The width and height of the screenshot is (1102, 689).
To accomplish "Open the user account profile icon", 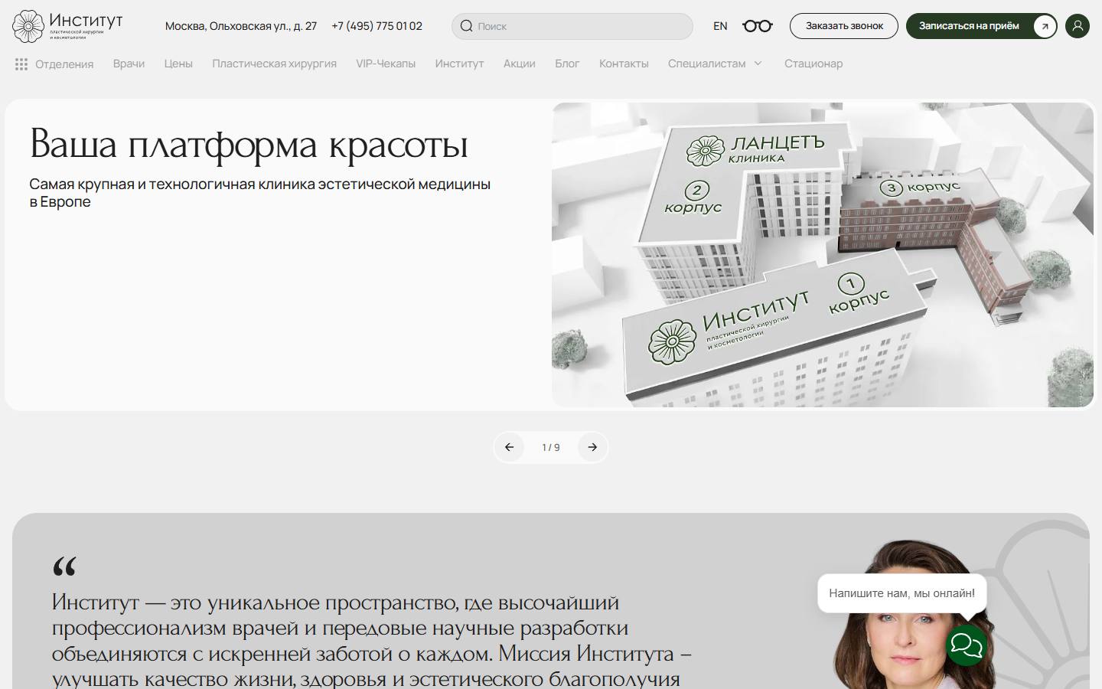I will point(1078,26).
